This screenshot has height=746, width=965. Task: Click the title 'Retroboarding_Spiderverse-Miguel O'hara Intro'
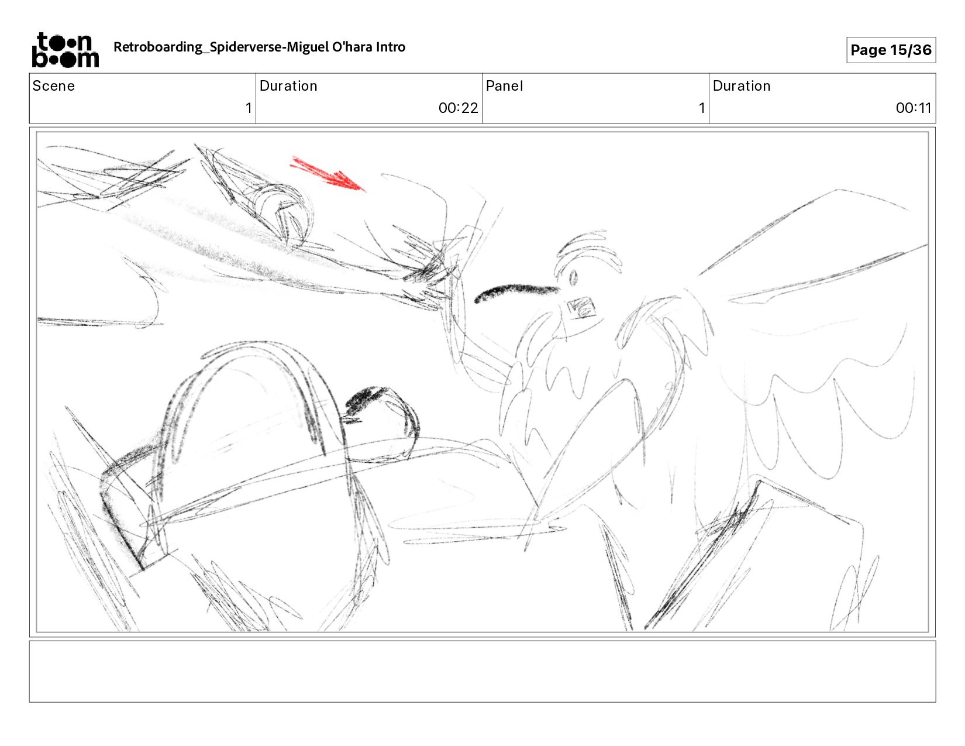pyautogui.click(x=259, y=47)
